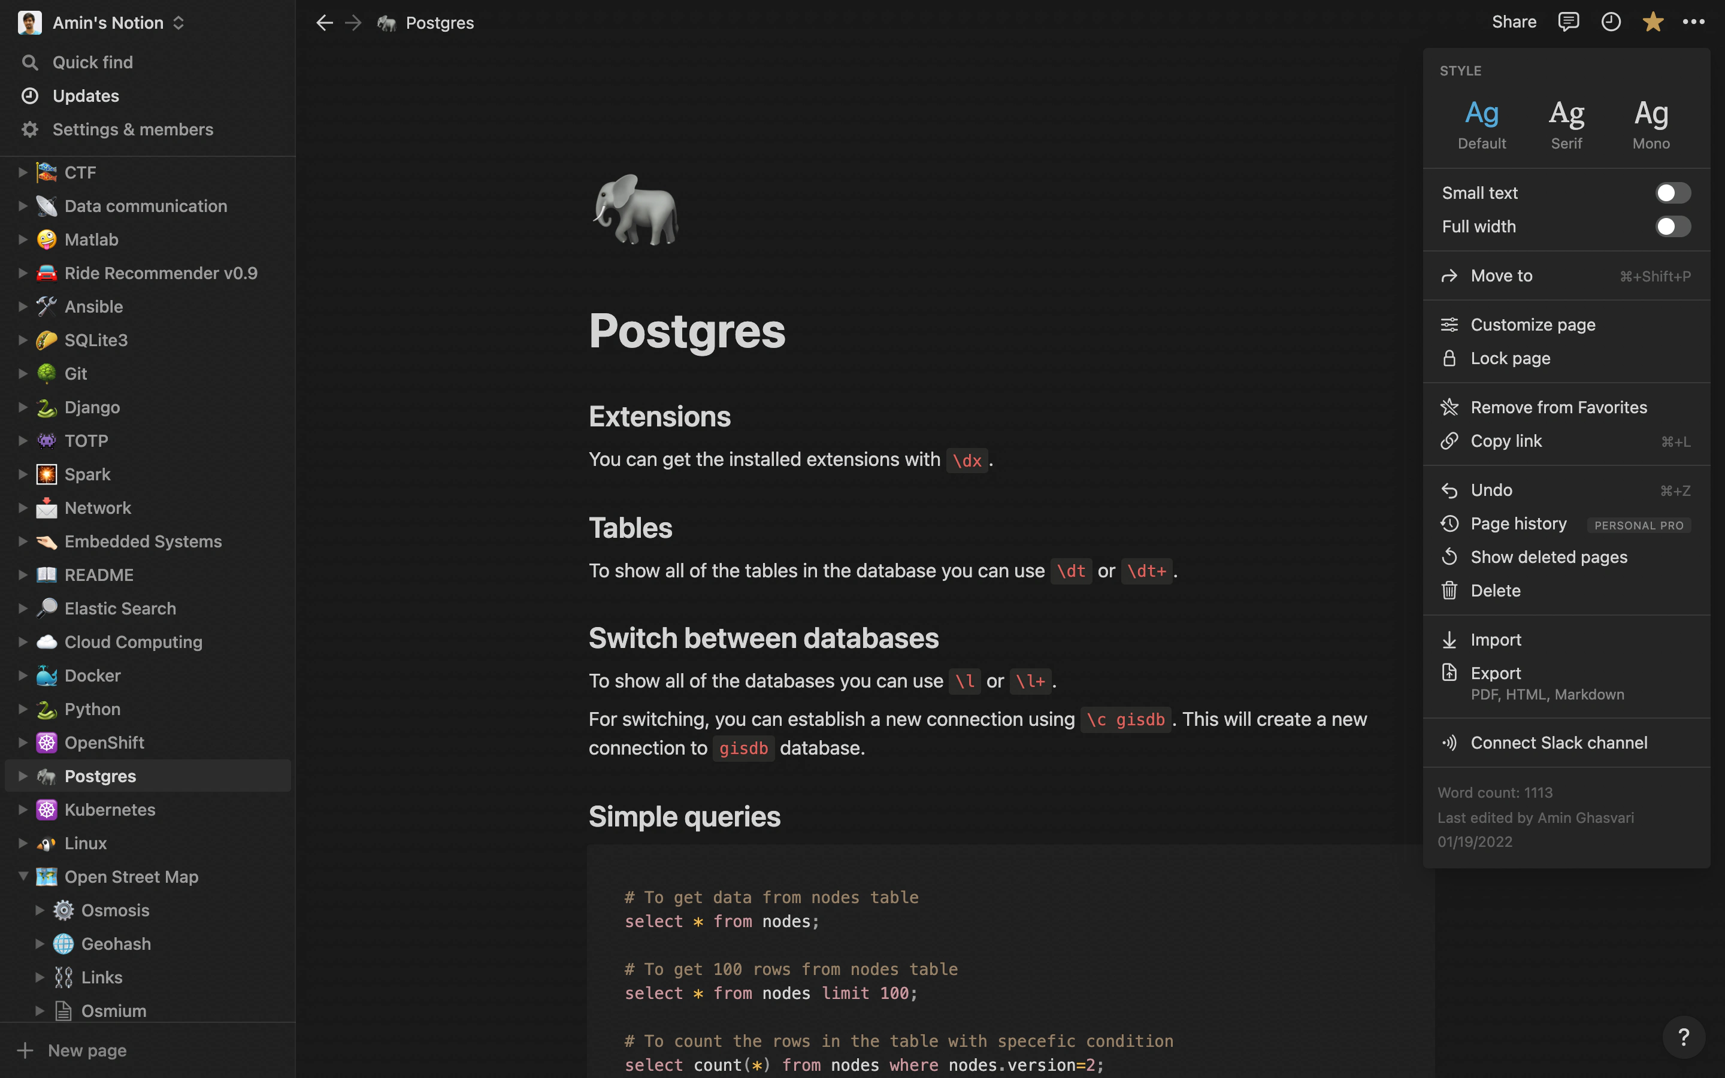Enable the Full width switch
Viewport: 1725px width, 1078px height.
point(1672,227)
